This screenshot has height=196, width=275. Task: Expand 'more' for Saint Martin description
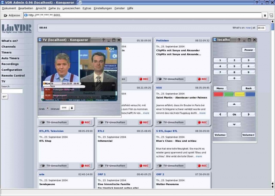[x=202, y=113]
